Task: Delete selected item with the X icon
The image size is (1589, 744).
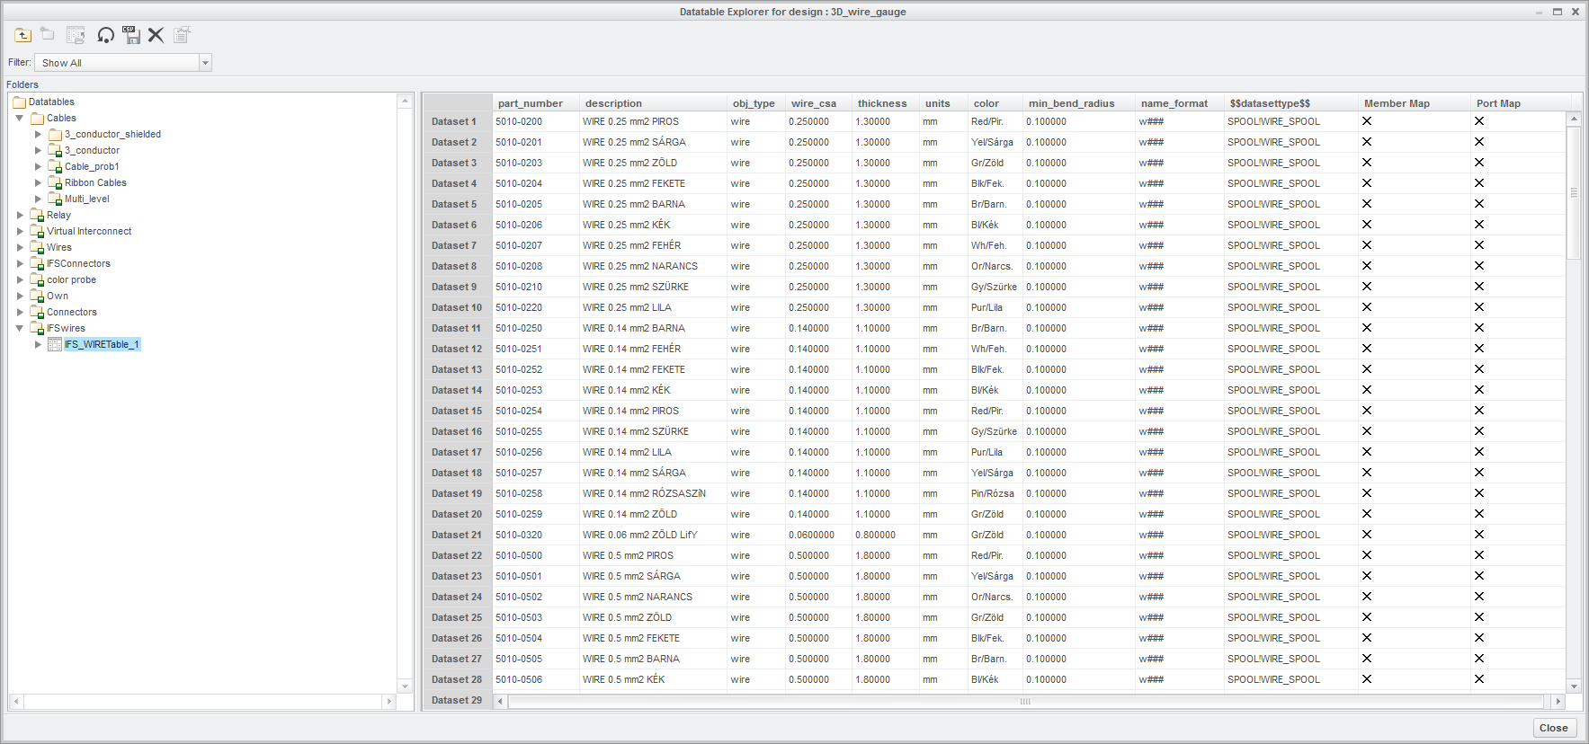Action: pyautogui.click(x=156, y=35)
